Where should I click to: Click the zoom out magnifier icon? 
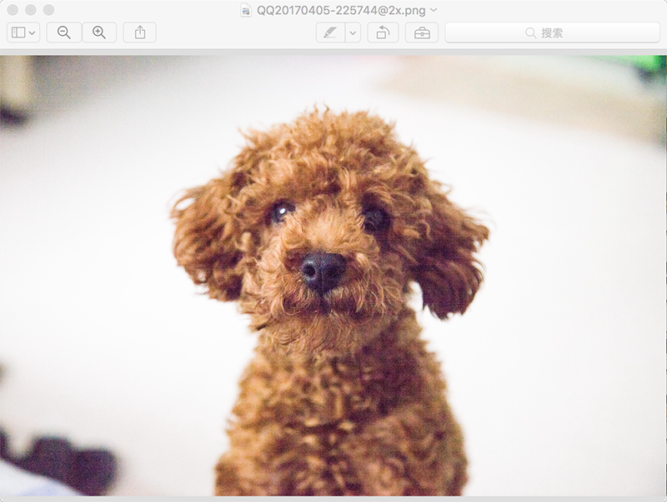64,32
